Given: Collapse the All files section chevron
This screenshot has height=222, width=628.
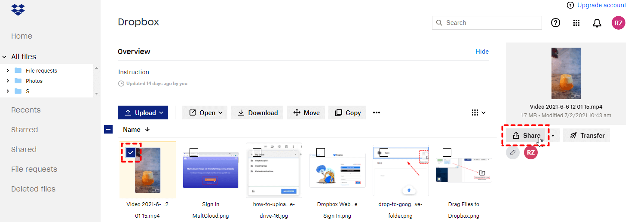Looking at the screenshot, I should click(x=4, y=57).
